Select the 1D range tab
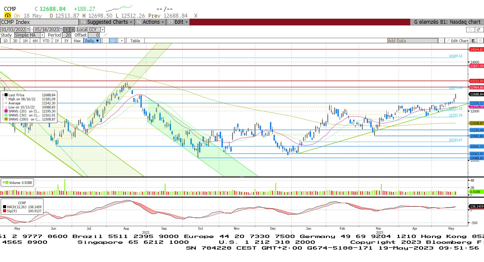 pyautogui.click(x=5, y=41)
